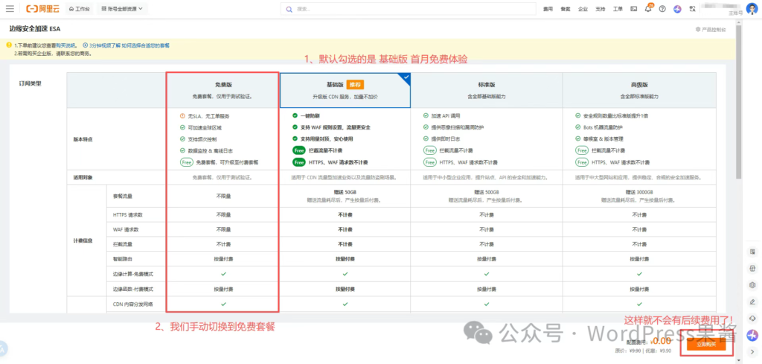Open the 产品控制台 link

point(711,30)
